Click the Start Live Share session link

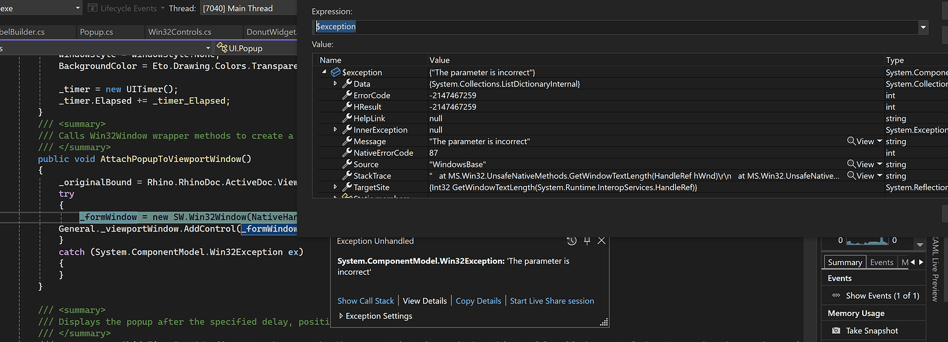pos(552,301)
